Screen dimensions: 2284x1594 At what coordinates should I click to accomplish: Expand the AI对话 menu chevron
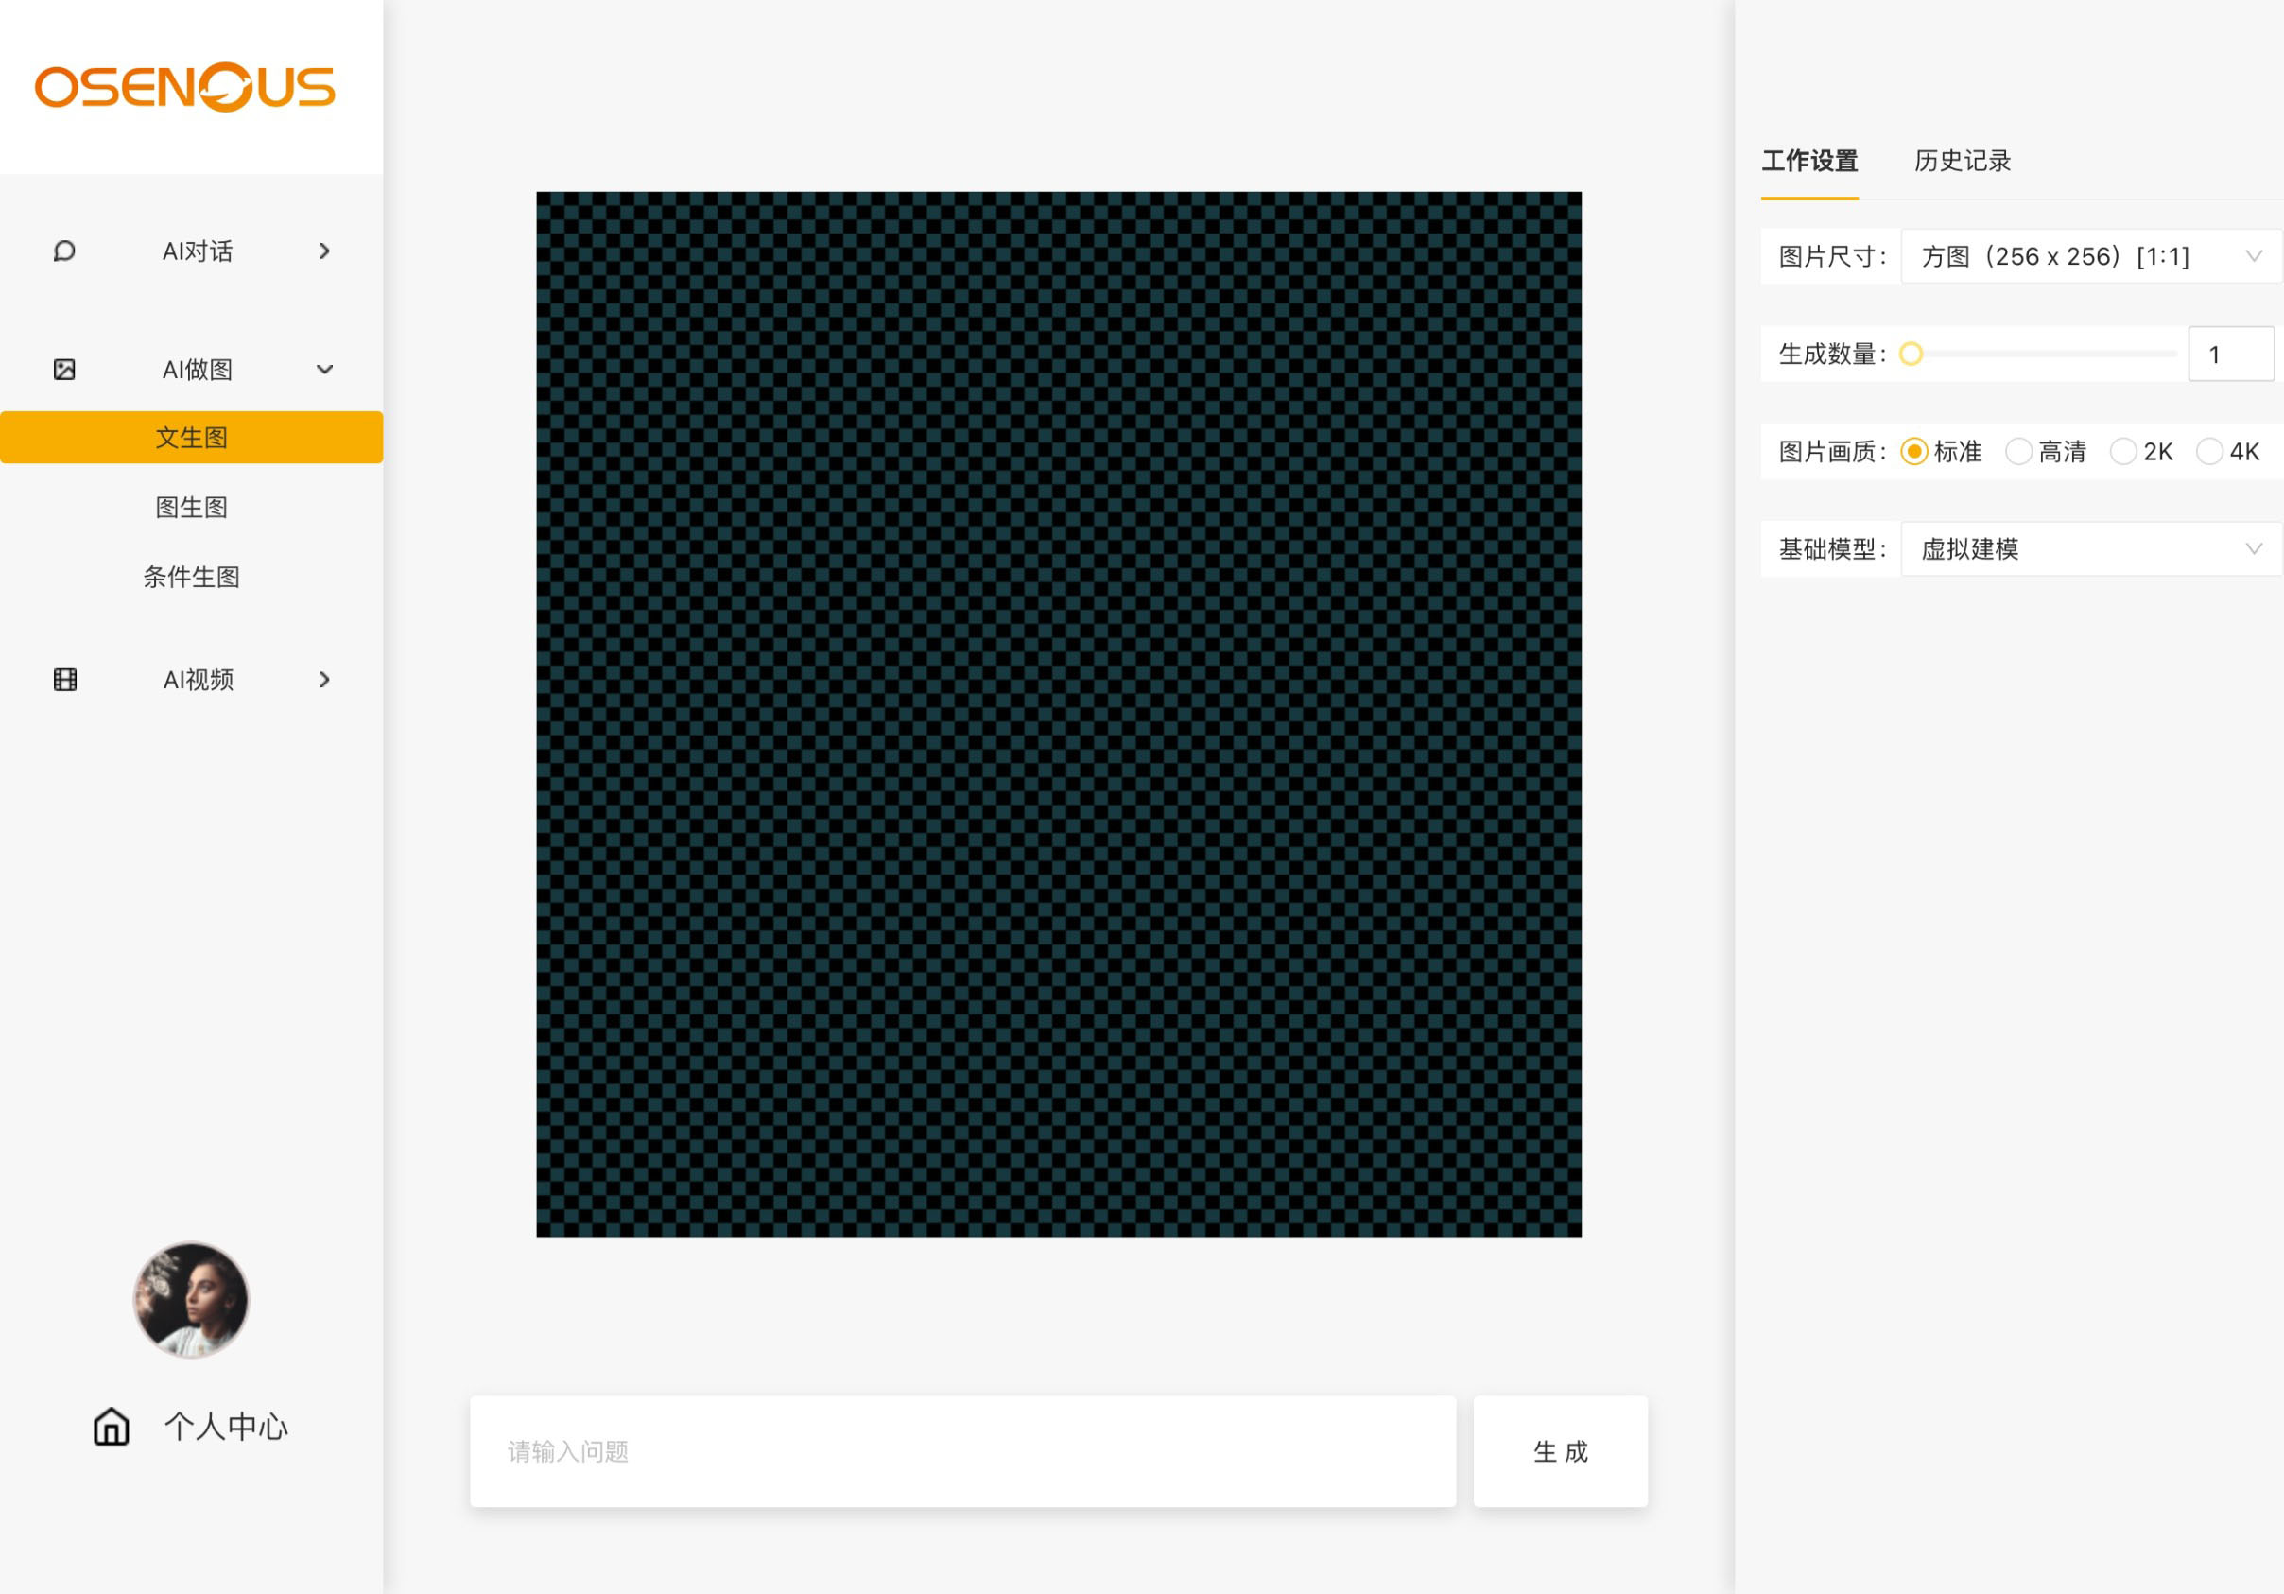point(324,251)
